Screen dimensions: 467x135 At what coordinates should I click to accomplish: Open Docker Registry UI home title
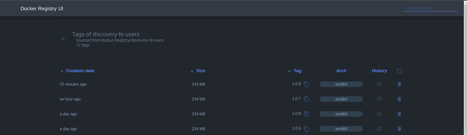click(x=42, y=8)
